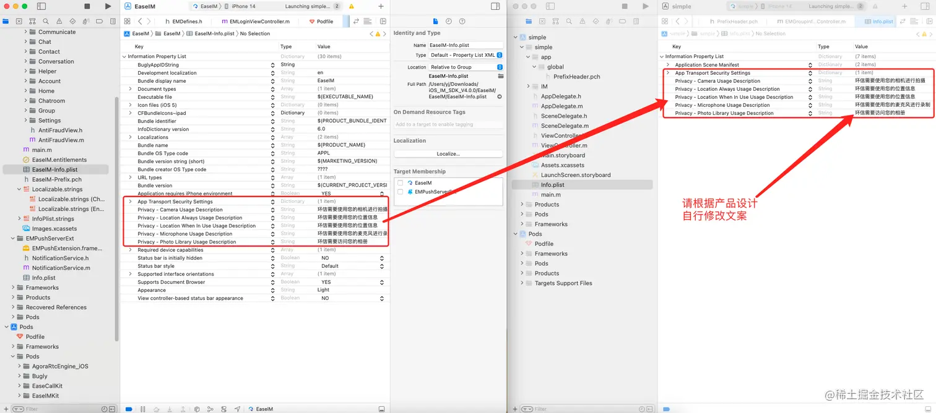Switch to PrefixHeader.pch tab in simple window
Screen dimensions: 936x413
733,21
